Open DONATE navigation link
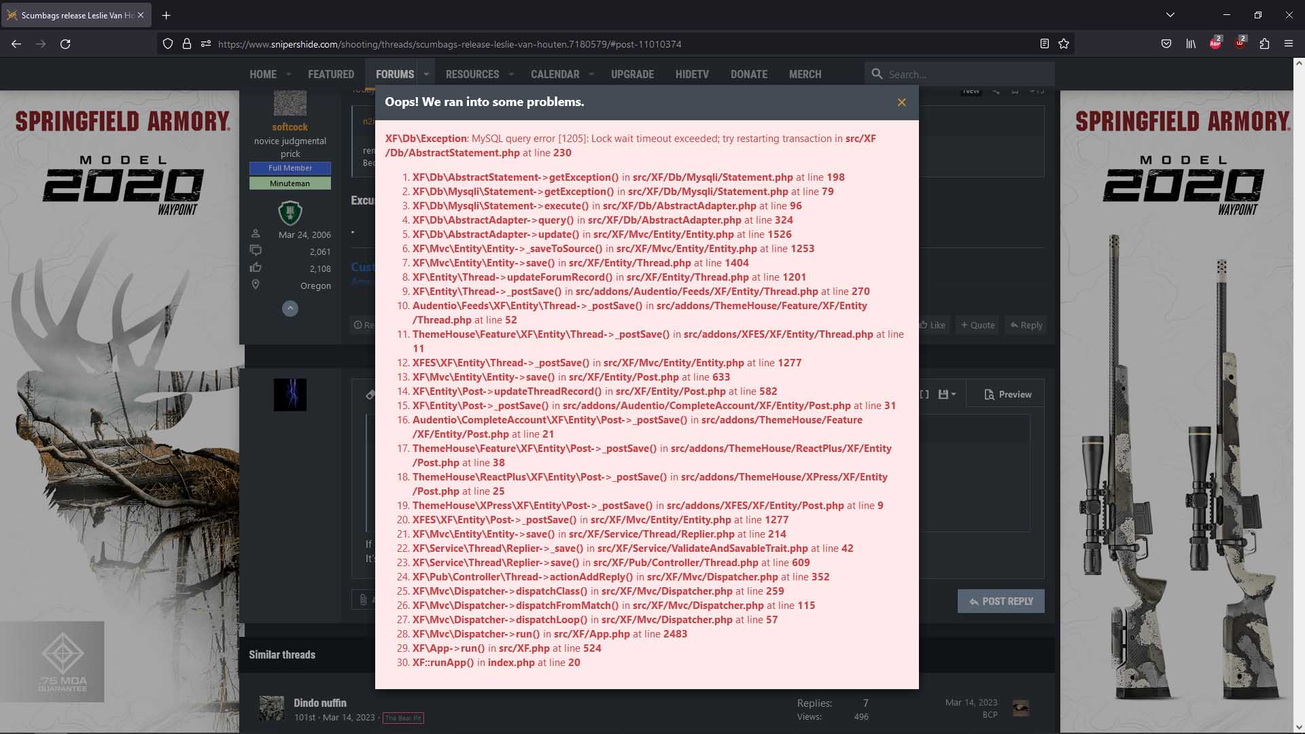This screenshot has height=734, width=1305. [x=749, y=74]
